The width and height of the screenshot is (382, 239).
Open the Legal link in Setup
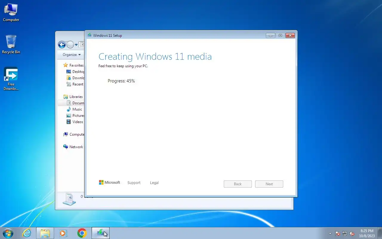pos(154,183)
